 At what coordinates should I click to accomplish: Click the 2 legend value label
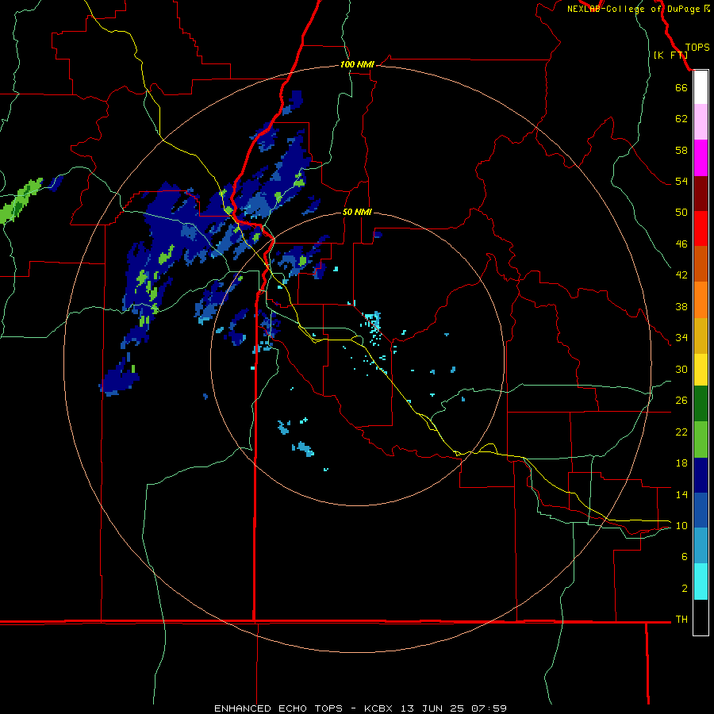point(685,589)
